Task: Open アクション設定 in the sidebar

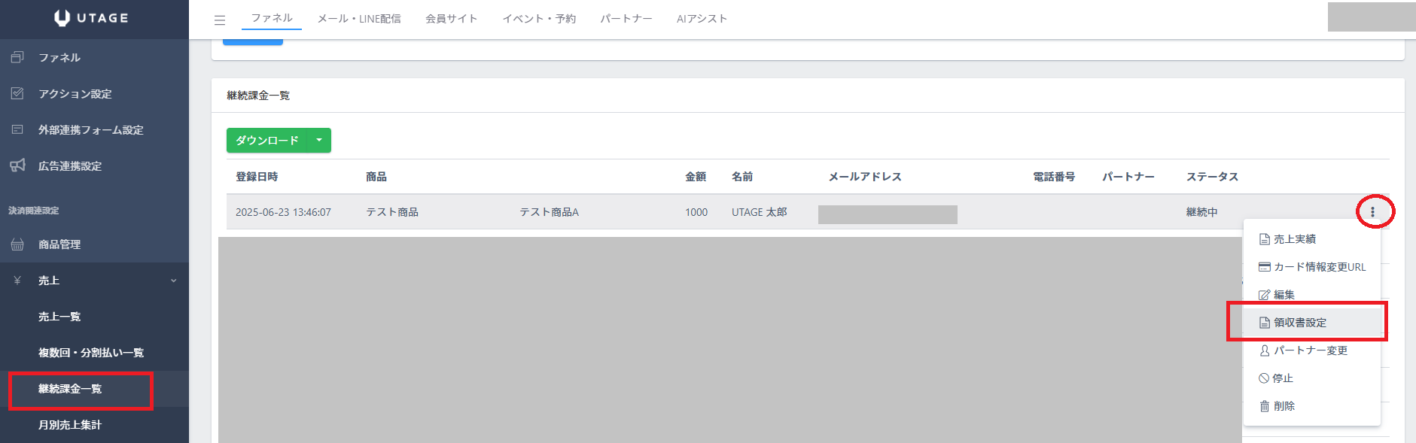Action: pyautogui.click(x=94, y=93)
